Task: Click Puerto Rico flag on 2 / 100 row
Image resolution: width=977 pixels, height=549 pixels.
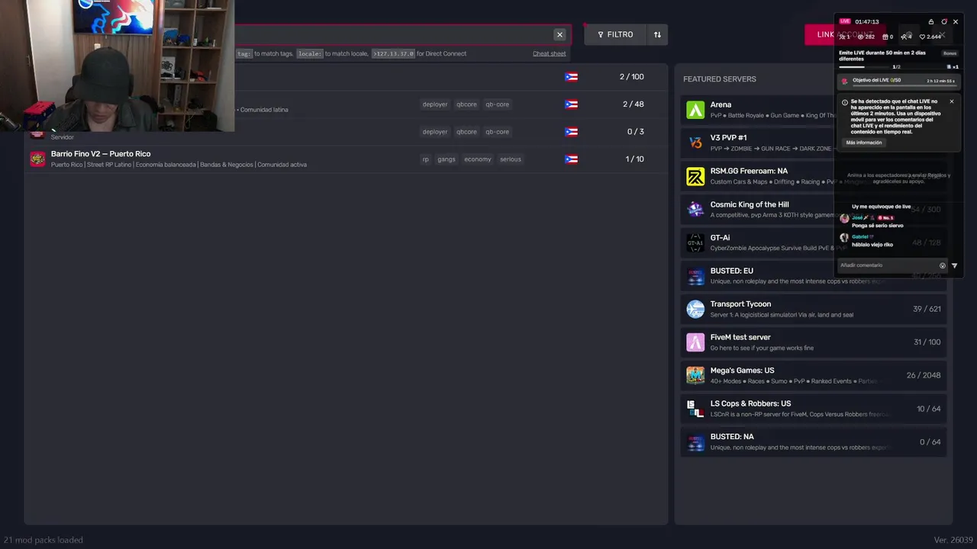Action: click(x=571, y=77)
